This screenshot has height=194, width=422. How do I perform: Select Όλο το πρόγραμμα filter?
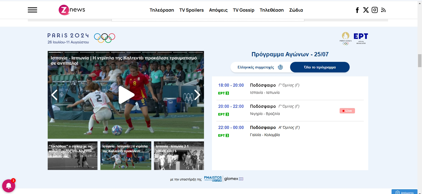[x=320, y=67]
